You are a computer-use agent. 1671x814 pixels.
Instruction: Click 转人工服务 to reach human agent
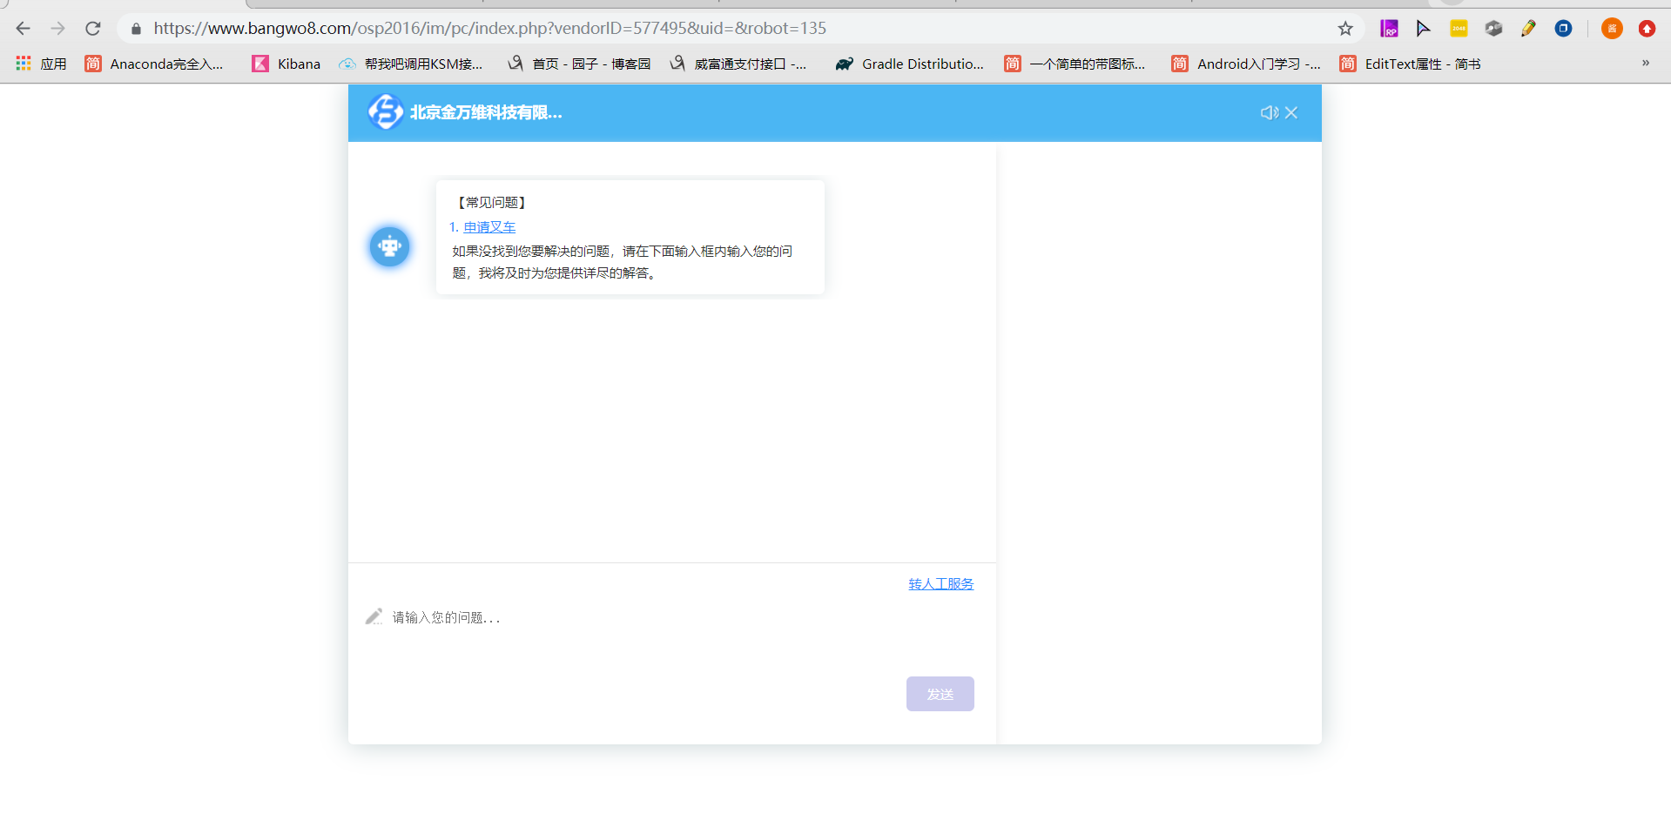(940, 584)
